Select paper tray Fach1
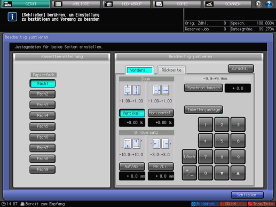The width and height of the screenshot is (276, 207). [x=43, y=83]
